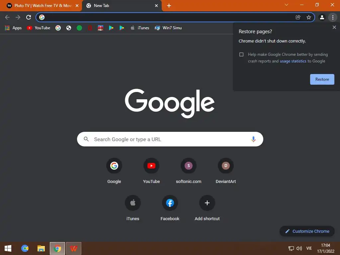
Task: Close the New Tab tab
Action: (x=156, y=6)
